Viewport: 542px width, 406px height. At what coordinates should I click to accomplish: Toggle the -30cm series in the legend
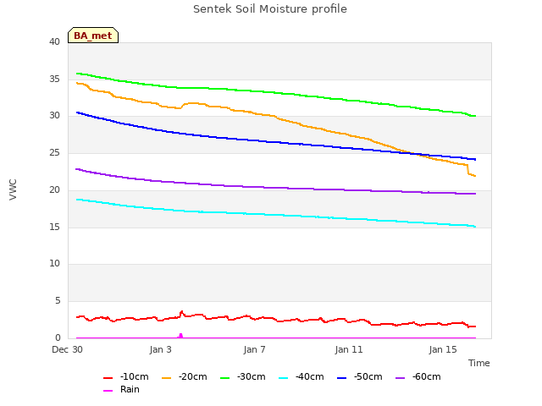243,376
